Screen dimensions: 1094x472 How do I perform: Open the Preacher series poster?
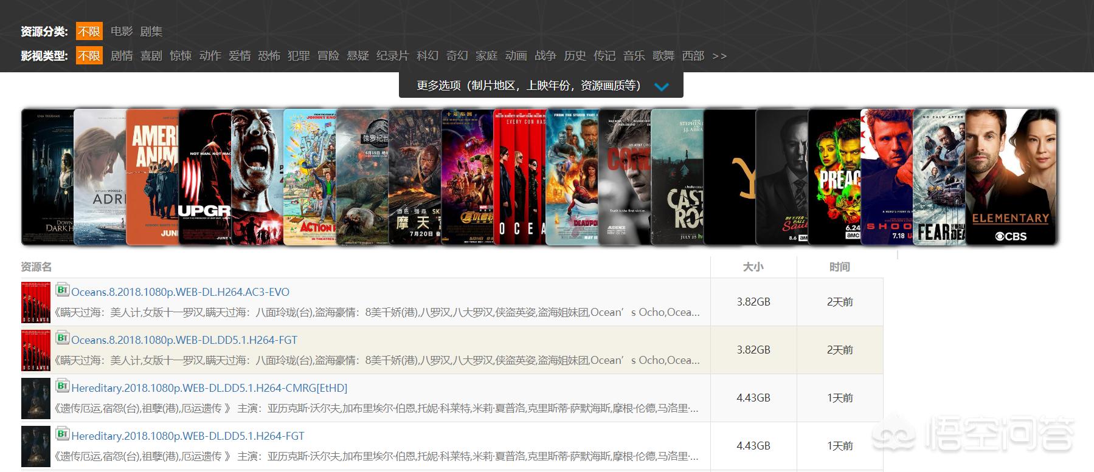pos(834,177)
